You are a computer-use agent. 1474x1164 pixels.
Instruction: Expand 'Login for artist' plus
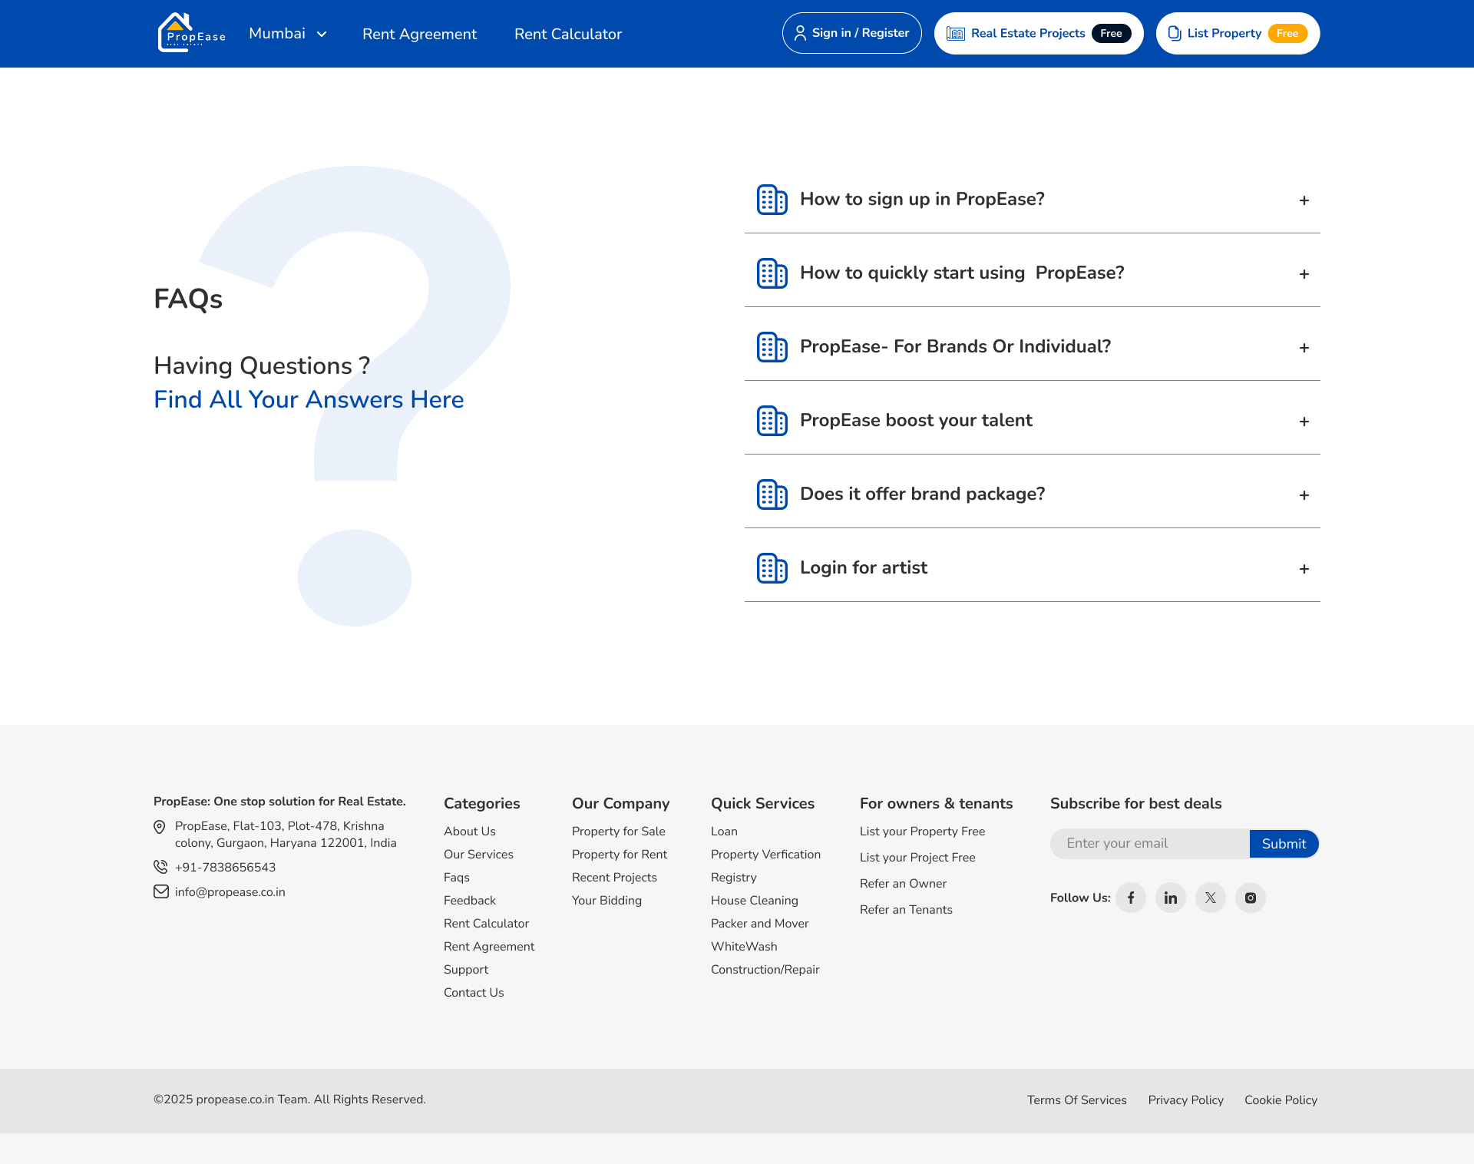point(1304,569)
